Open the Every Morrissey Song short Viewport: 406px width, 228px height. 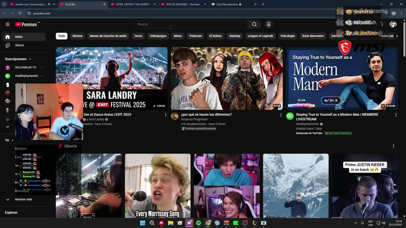[158, 186]
